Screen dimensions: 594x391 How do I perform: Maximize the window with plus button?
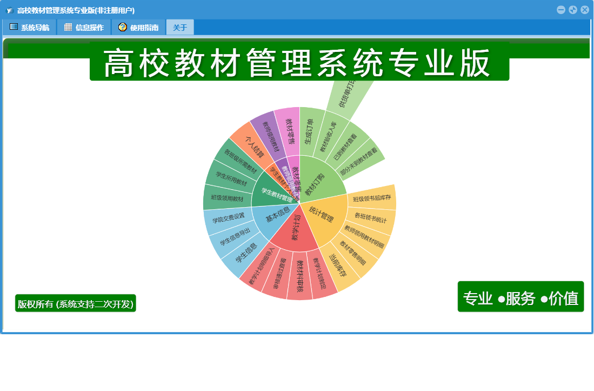point(573,10)
